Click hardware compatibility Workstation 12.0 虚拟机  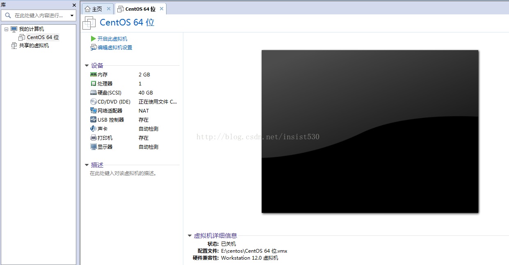249,258
